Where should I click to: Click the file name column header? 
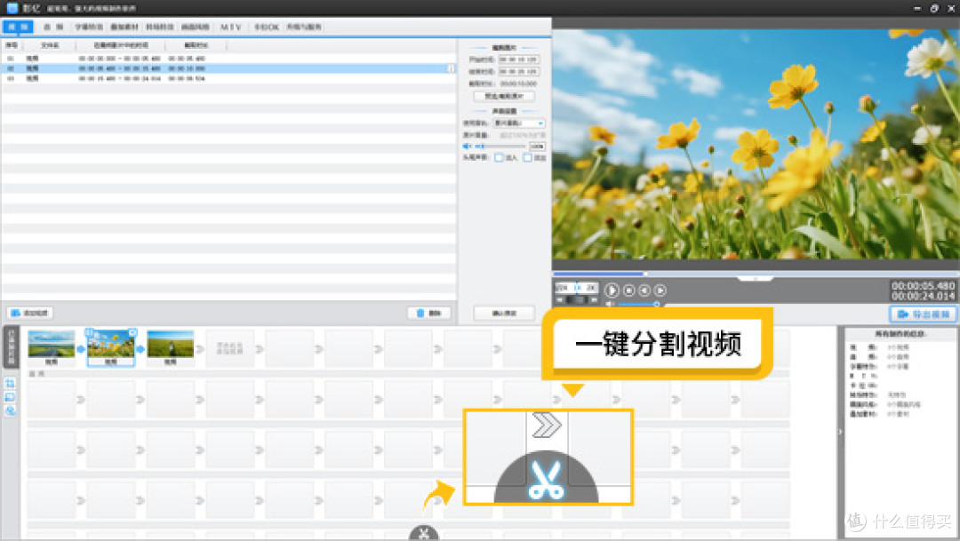pyautogui.click(x=50, y=45)
